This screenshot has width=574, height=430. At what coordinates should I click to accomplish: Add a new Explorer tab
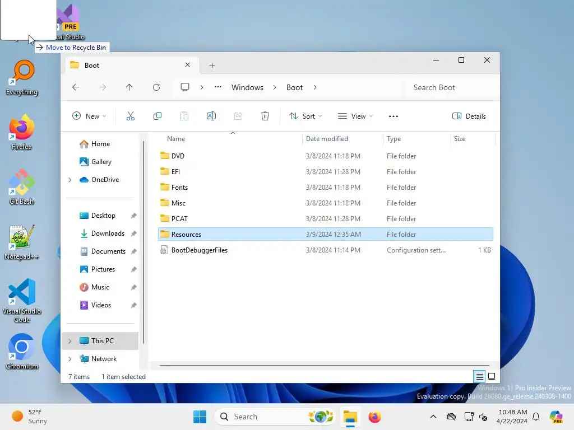pos(212,65)
